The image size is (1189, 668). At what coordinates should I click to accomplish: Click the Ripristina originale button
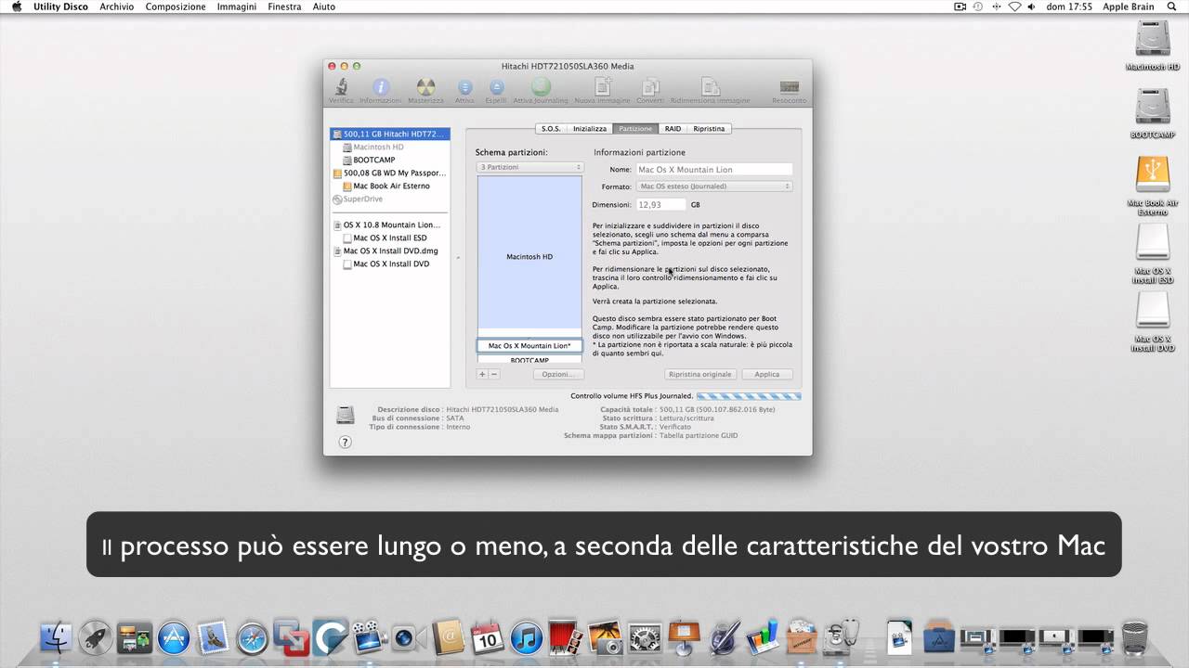coord(700,374)
